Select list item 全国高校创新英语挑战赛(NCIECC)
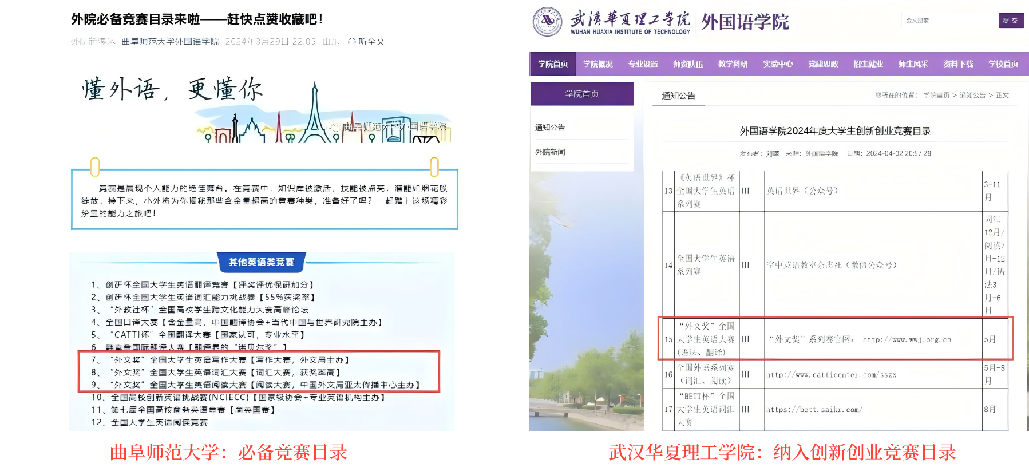The width and height of the screenshot is (1029, 475). click(x=238, y=398)
